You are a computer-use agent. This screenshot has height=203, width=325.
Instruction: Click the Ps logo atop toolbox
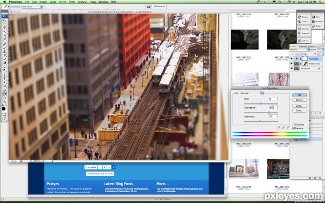click(4, 16)
